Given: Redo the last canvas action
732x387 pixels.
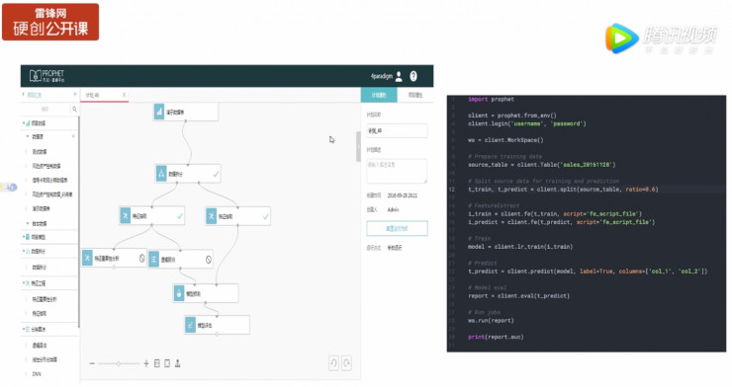Looking at the screenshot, I should click(346, 362).
